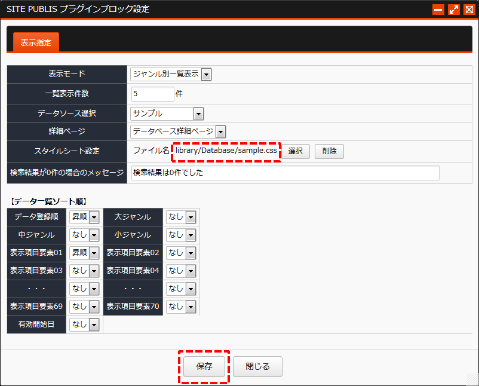The height and width of the screenshot is (386, 479).
Task: Click the 閉じる button
Action: click(257, 366)
